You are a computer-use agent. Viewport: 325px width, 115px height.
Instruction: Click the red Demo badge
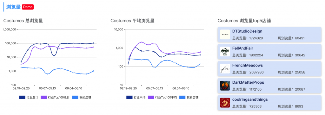tap(28, 7)
